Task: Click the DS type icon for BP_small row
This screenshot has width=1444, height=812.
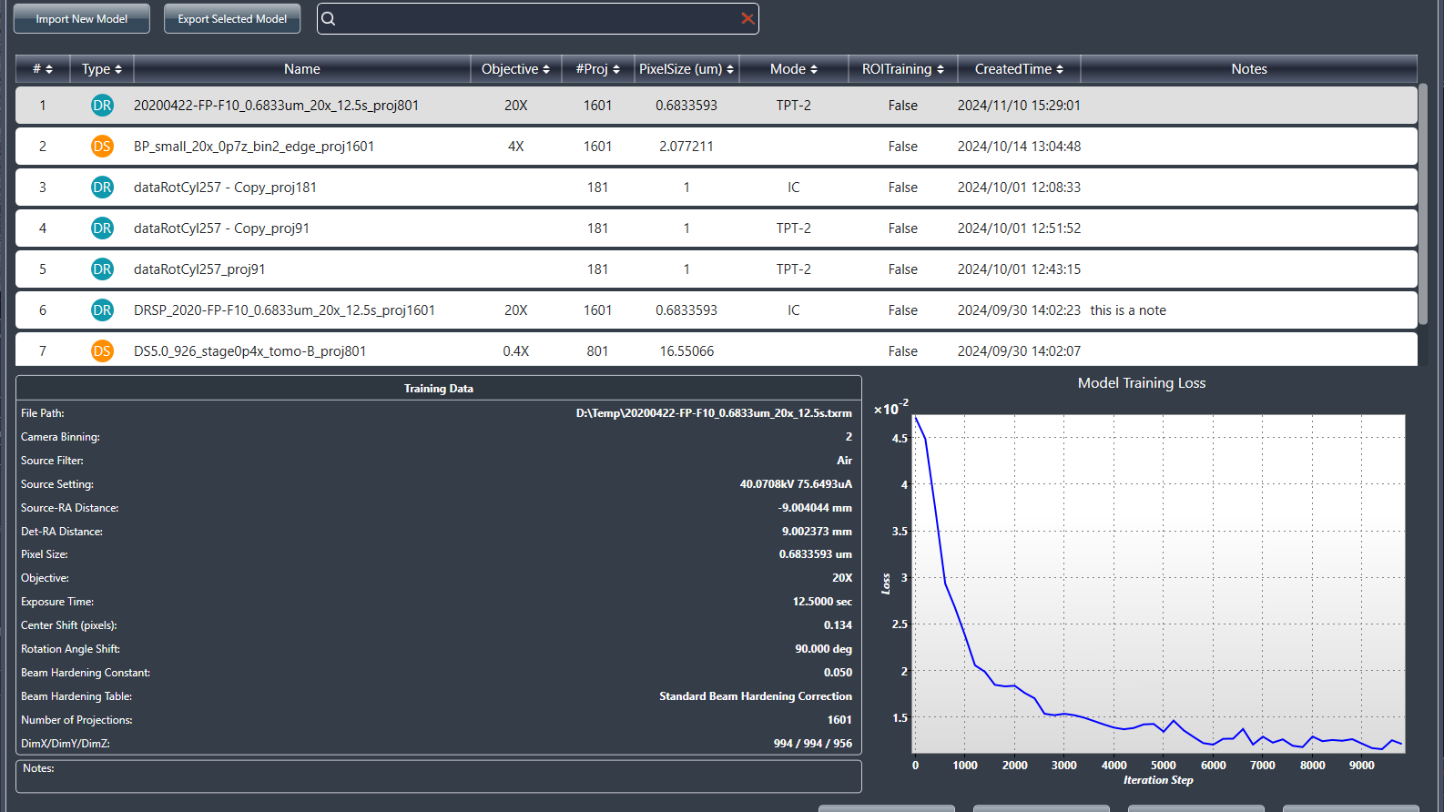Action: click(102, 147)
